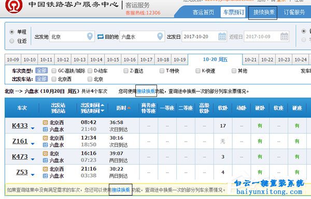This screenshot has height=199, width=311.
Task: Select 全部 for 出发车站
Action: (x=41, y=79)
